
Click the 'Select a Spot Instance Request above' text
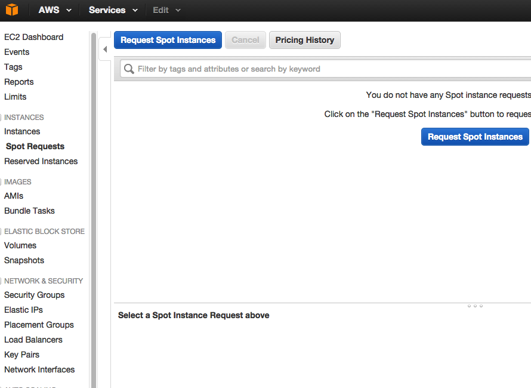point(194,315)
